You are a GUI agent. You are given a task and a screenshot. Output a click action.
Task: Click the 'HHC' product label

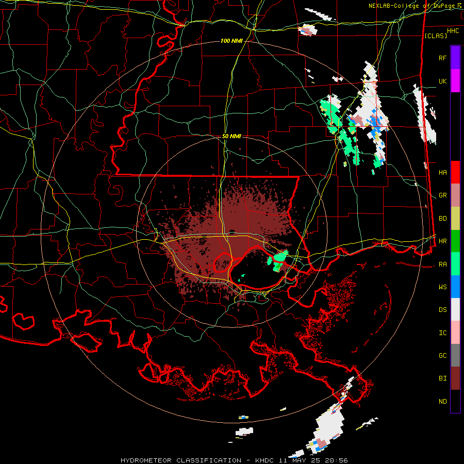coord(453,31)
